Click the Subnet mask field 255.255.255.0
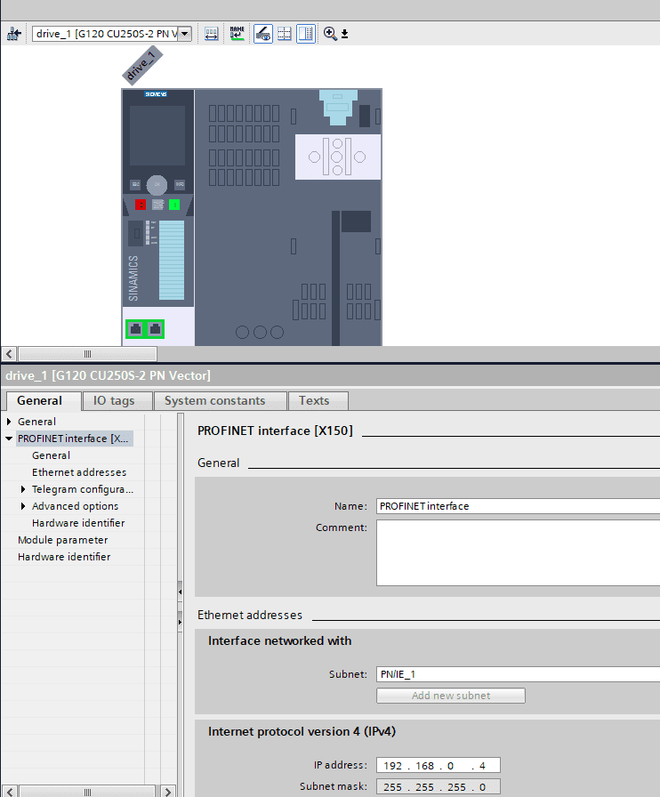The height and width of the screenshot is (797, 660). pyautogui.click(x=438, y=787)
